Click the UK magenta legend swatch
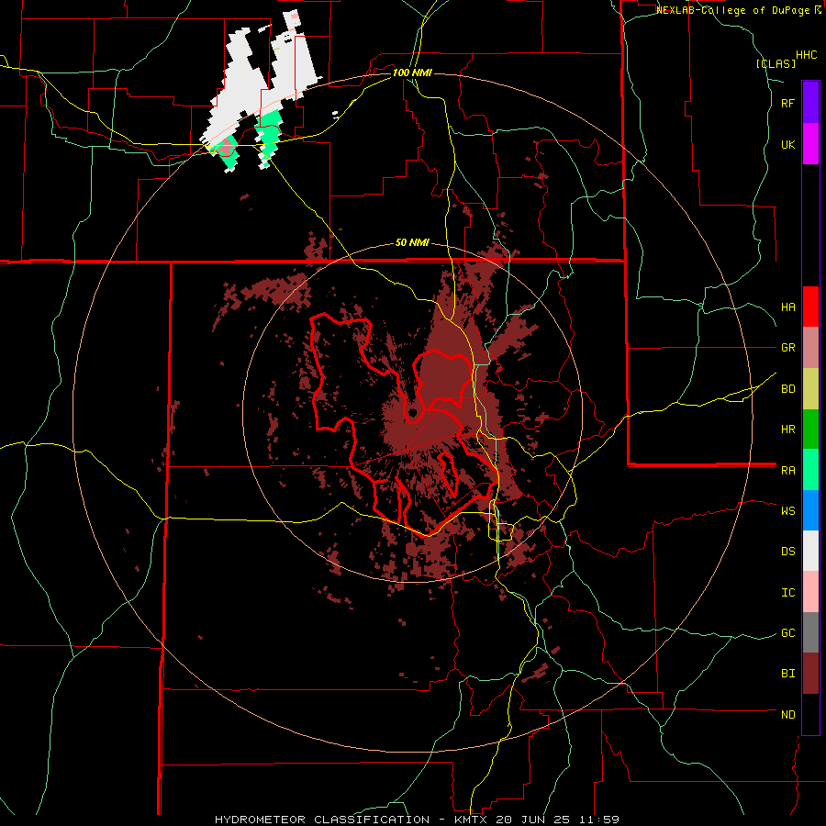Screen dimensions: 826x826 click(810, 144)
